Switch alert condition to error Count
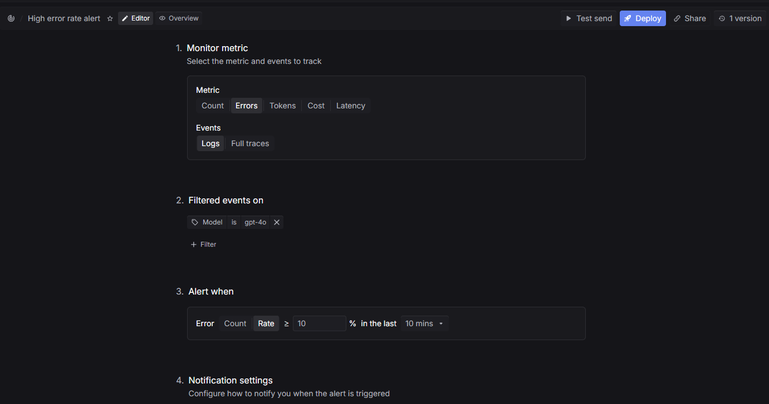This screenshot has height=404, width=769. coord(235,323)
